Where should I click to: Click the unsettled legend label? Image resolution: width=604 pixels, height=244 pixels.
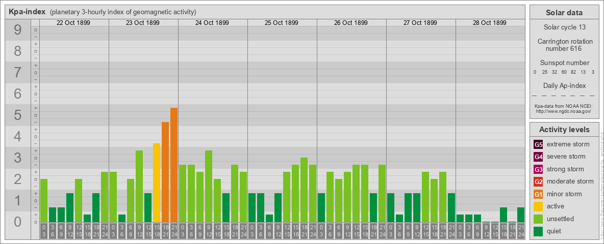pyautogui.click(x=561, y=219)
